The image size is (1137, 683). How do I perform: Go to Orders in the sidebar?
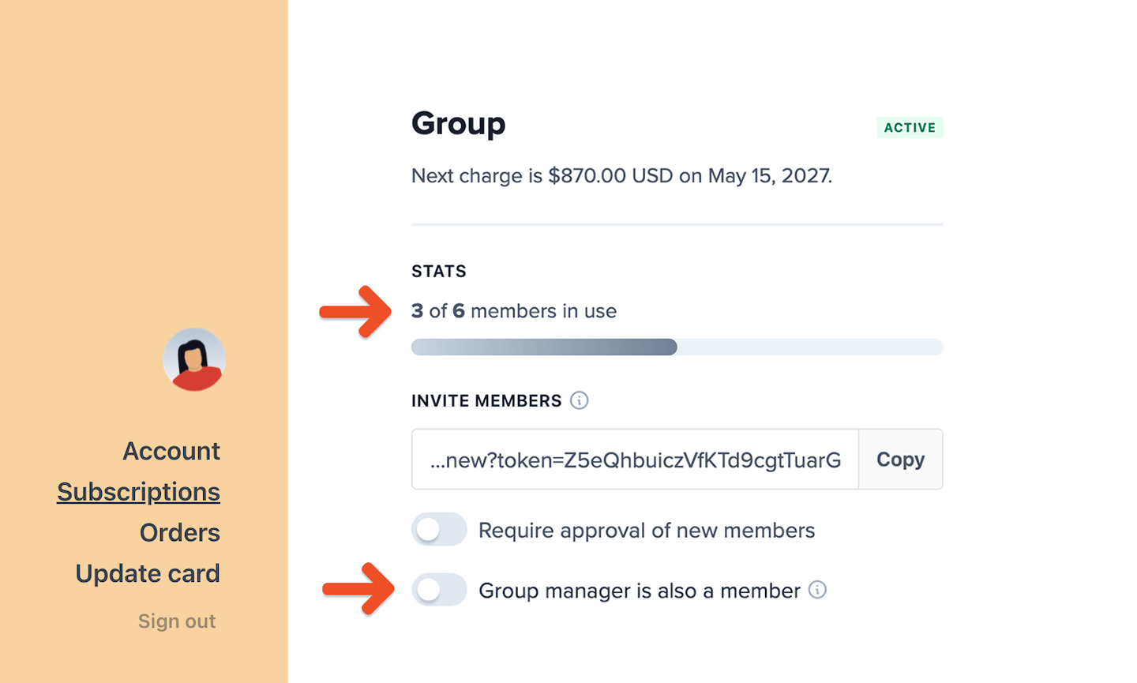tap(179, 533)
